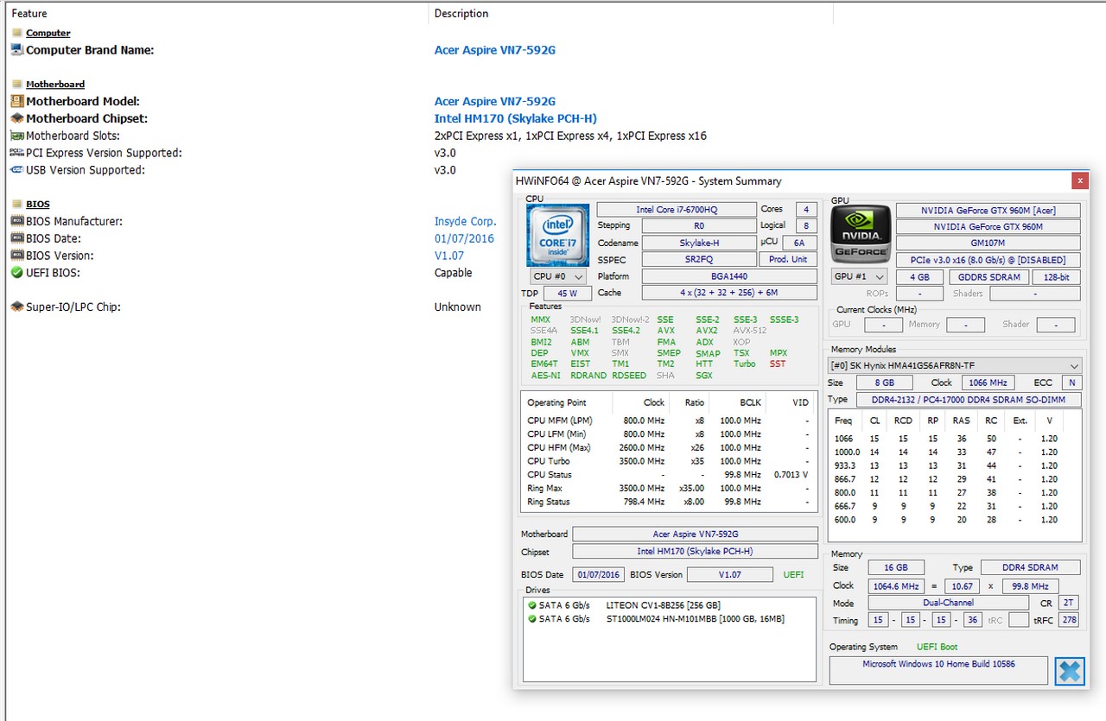Click the BIOS Manufacturer label in the main list
This screenshot has width=1106, height=721.
click(74, 221)
